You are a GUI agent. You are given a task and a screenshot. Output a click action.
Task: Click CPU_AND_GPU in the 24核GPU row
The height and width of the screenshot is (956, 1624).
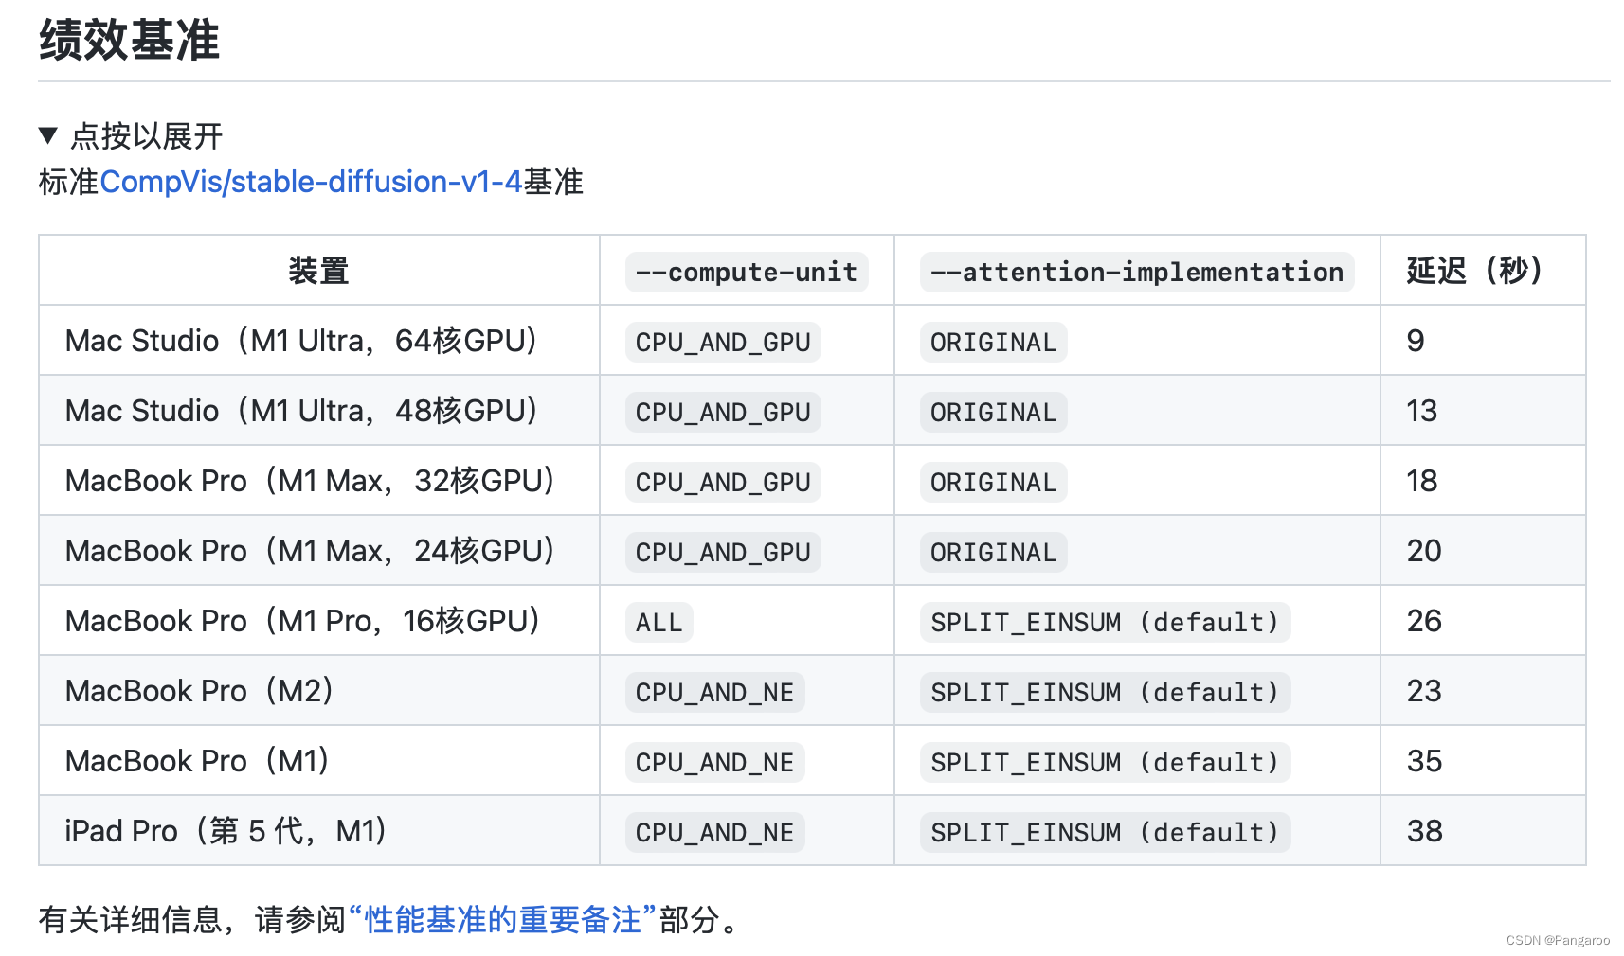[x=723, y=552]
